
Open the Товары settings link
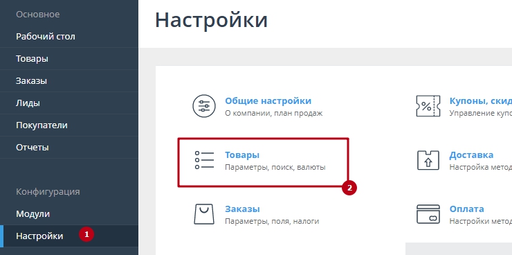coord(242,155)
